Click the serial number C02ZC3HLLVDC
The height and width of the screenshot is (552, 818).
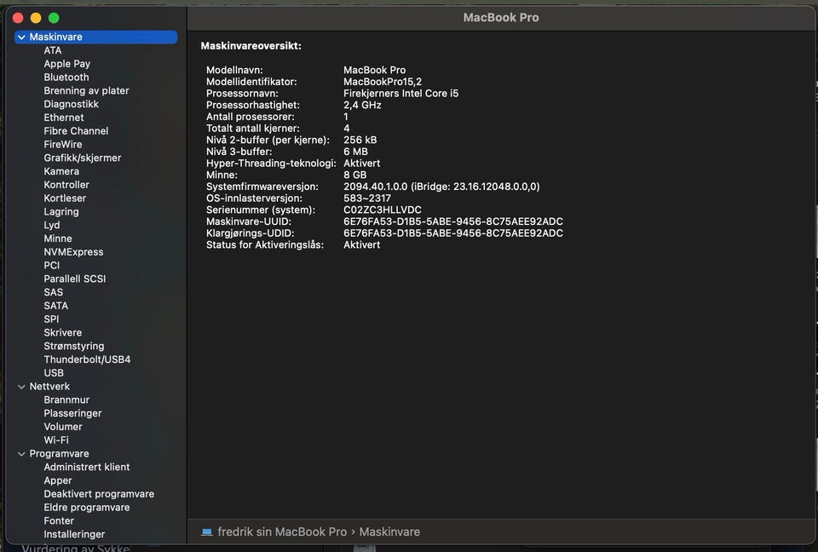point(383,210)
